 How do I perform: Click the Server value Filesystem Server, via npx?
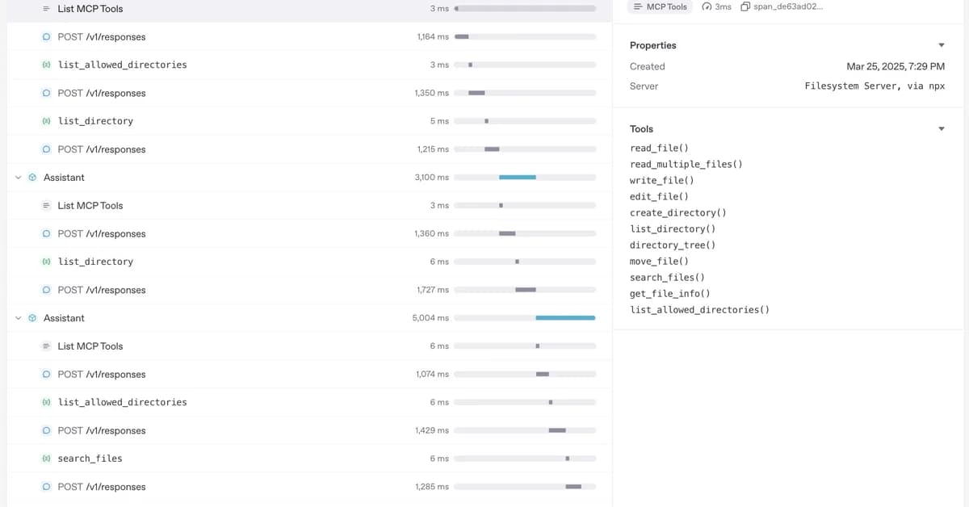[x=875, y=86]
